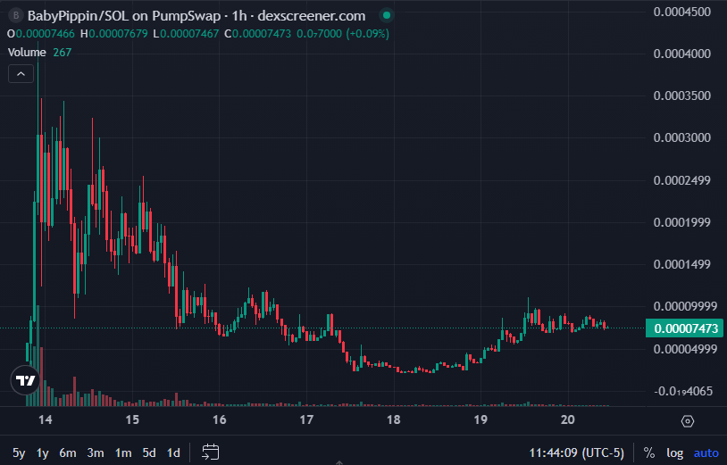Viewport: 727px width, 465px height.
Task: Click date axis label 19
Action: pos(480,420)
